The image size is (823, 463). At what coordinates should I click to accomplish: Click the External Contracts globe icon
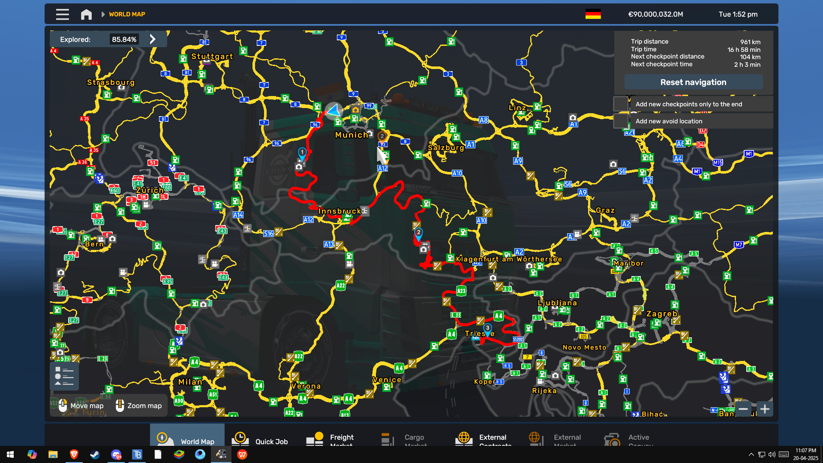464,438
